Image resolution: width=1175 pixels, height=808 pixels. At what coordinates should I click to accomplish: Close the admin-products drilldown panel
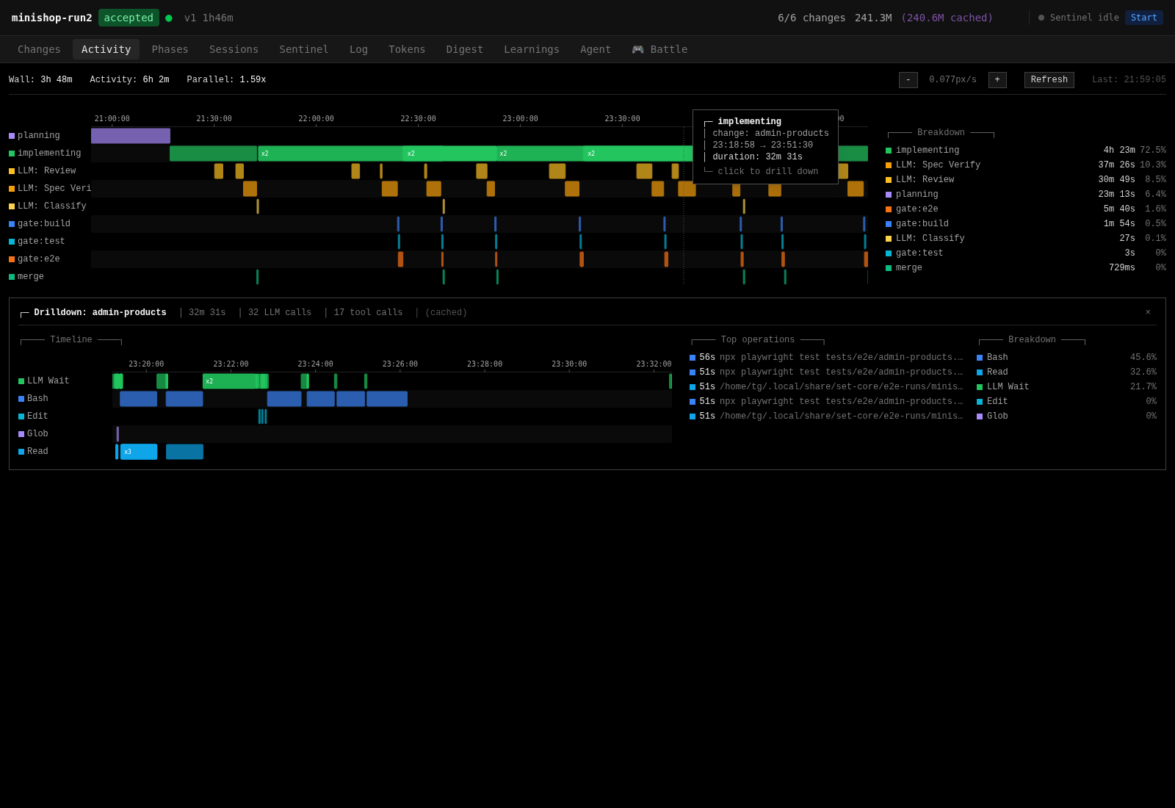pos(1147,312)
